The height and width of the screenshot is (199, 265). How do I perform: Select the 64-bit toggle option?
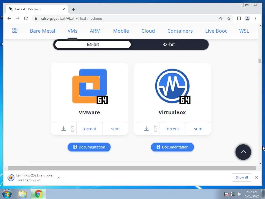[93, 45]
